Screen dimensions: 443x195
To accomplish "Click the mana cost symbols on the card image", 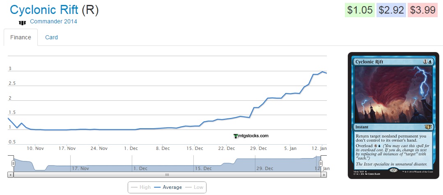I will (427, 61).
